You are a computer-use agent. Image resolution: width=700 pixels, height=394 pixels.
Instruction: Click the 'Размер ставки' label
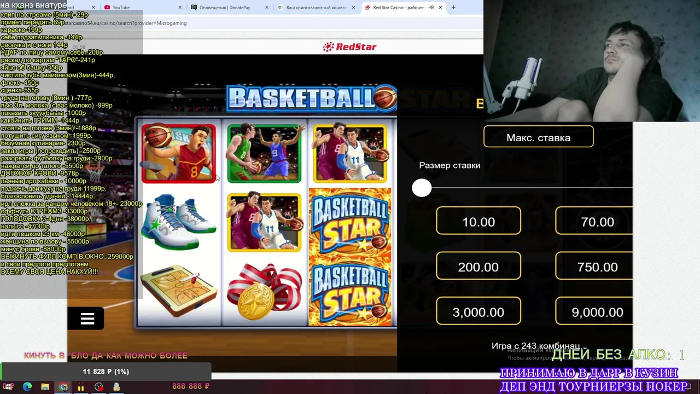tap(450, 165)
